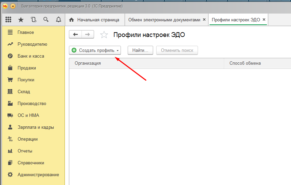The width and height of the screenshot is (291, 185).
Task: Close the Обмен электронными документами tab
Action: point(204,19)
